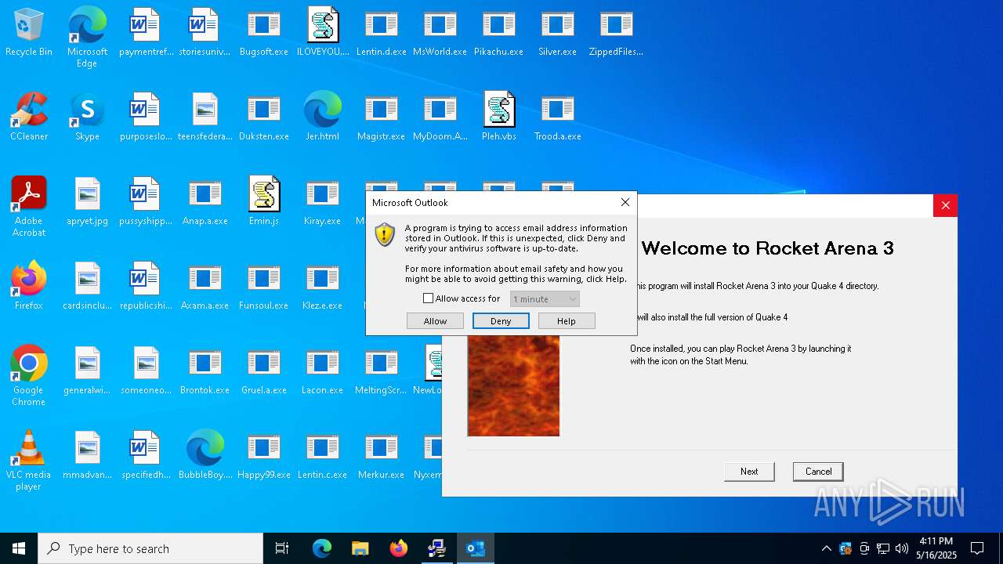Select the Anap.a.exe desktop file
Image resolution: width=1003 pixels, height=564 pixels.
click(x=205, y=201)
